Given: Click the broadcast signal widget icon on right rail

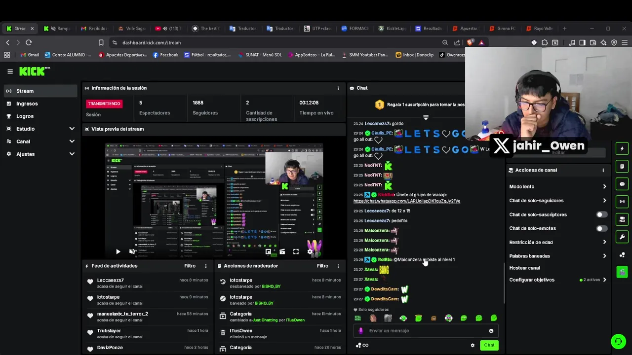Looking at the screenshot, I should coord(622,201).
